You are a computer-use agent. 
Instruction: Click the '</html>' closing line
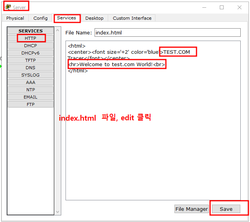[x=78, y=71]
